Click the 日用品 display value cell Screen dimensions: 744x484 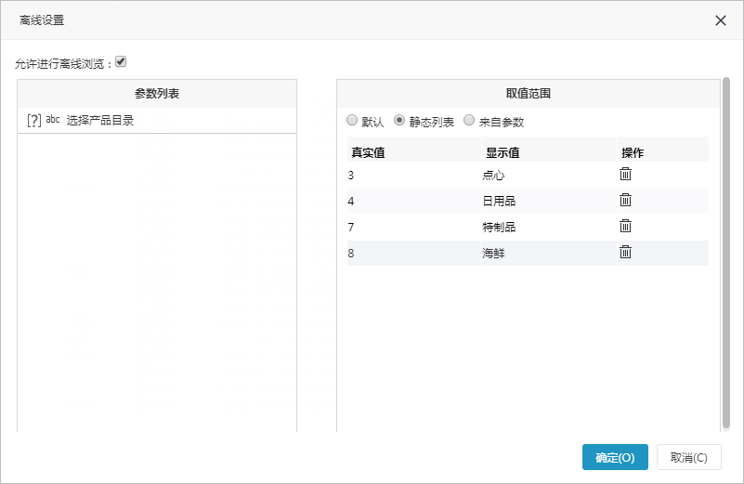pyautogui.click(x=549, y=202)
